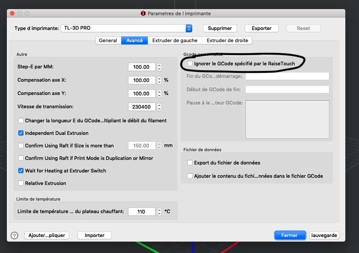Uncheck Wait for Heating at Extruder Switch
Image resolution: width=359 pixels, height=253 pixels.
[21, 171]
